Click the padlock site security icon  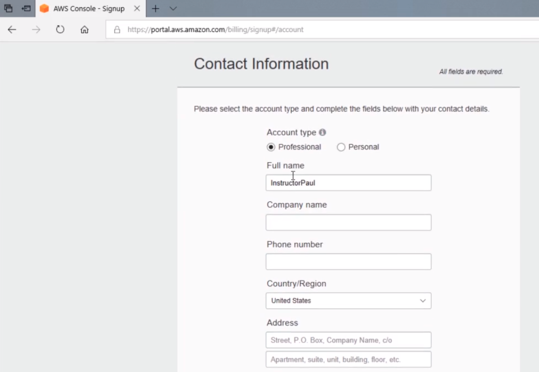(x=117, y=29)
